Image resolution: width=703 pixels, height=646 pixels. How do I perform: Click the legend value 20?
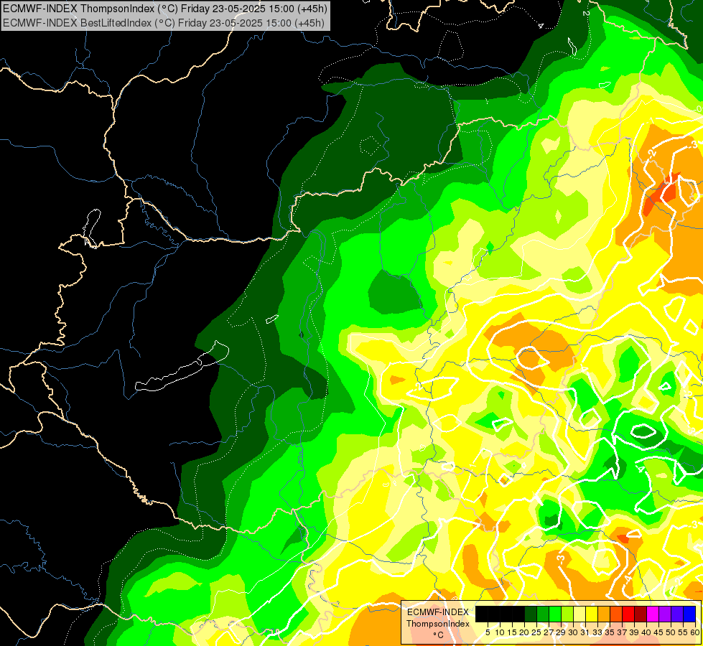pyautogui.click(x=525, y=632)
